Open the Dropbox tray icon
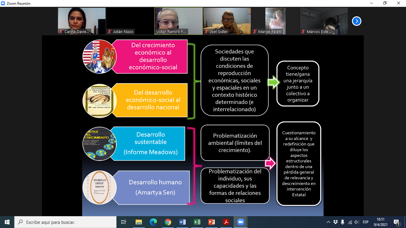Image resolution: width=406 pixels, height=228 pixels. [x=336, y=222]
